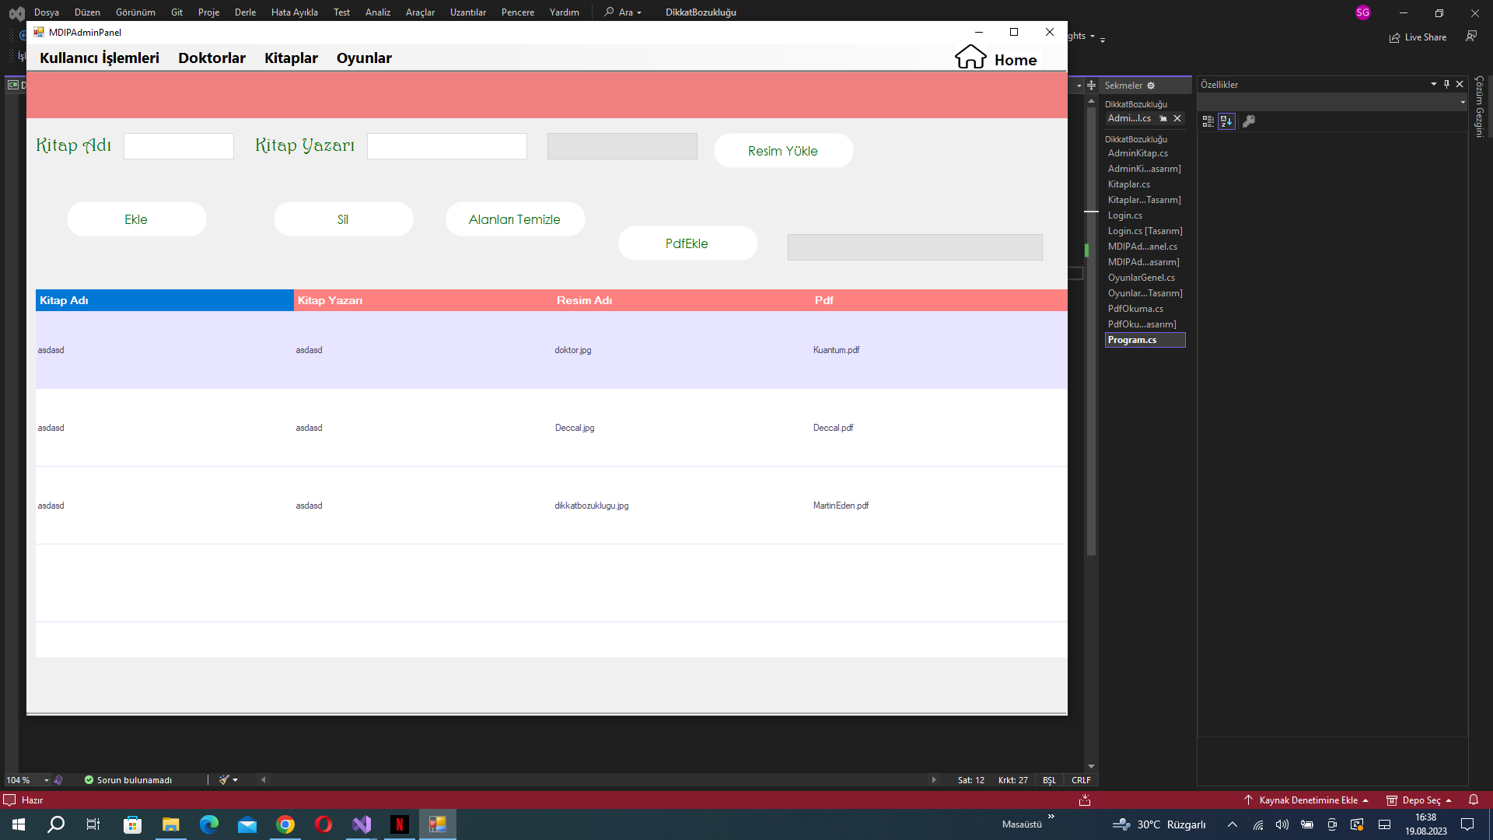This screenshot has width=1493, height=840.
Task: Switch Özellikler to categorized view icon
Action: click(x=1208, y=121)
